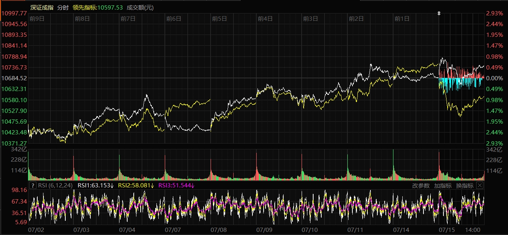Select the 前5日 day column header
This screenshot has width=508, height=235.
pyautogui.click(x=219, y=18)
